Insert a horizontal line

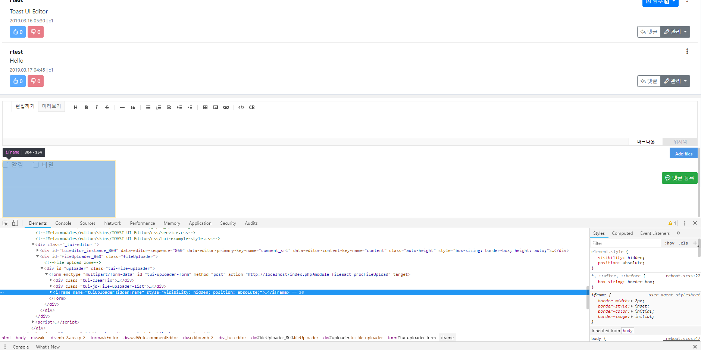pos(122,107)
